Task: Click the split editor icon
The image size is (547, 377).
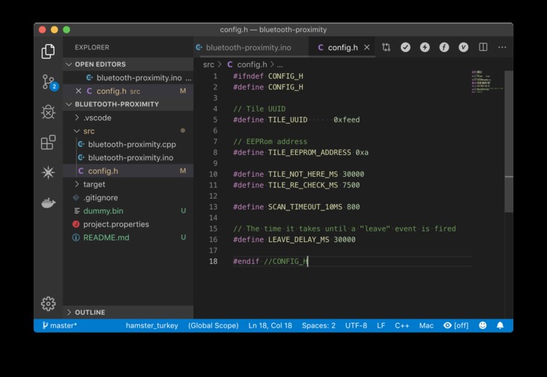Action: pos(483,47)
